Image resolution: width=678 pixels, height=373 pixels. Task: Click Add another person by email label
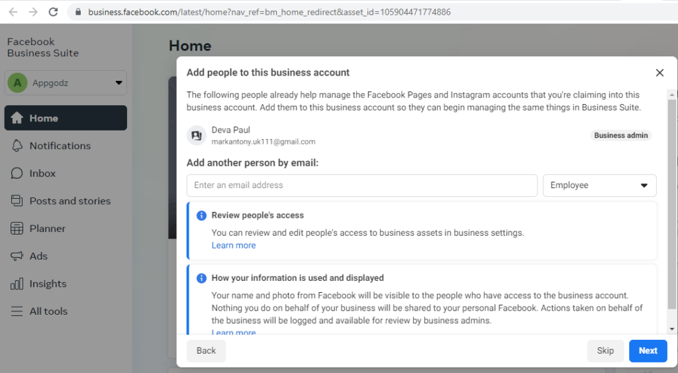click(x=252, y=163)
